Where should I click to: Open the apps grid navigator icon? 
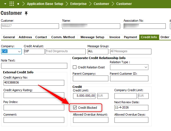(12, 4)
